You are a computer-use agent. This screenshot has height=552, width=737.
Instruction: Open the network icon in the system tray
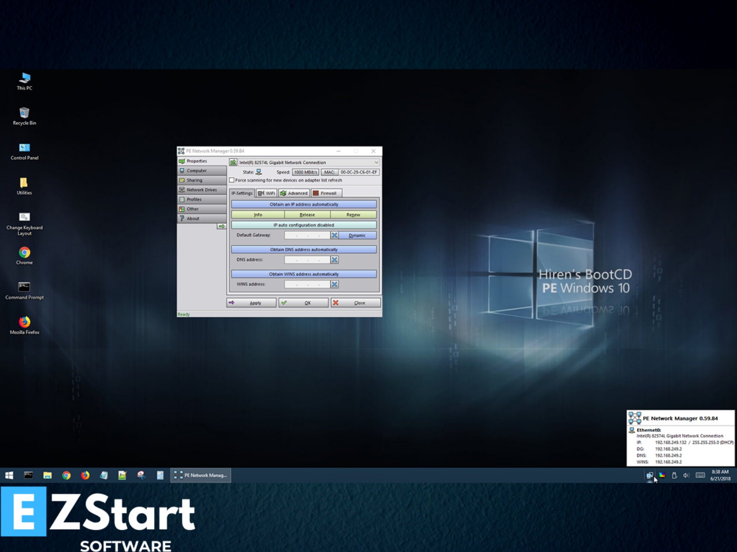[651, 475]
